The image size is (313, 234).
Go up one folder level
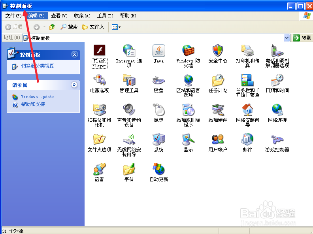pyautogui.click(x=52, y=27)
